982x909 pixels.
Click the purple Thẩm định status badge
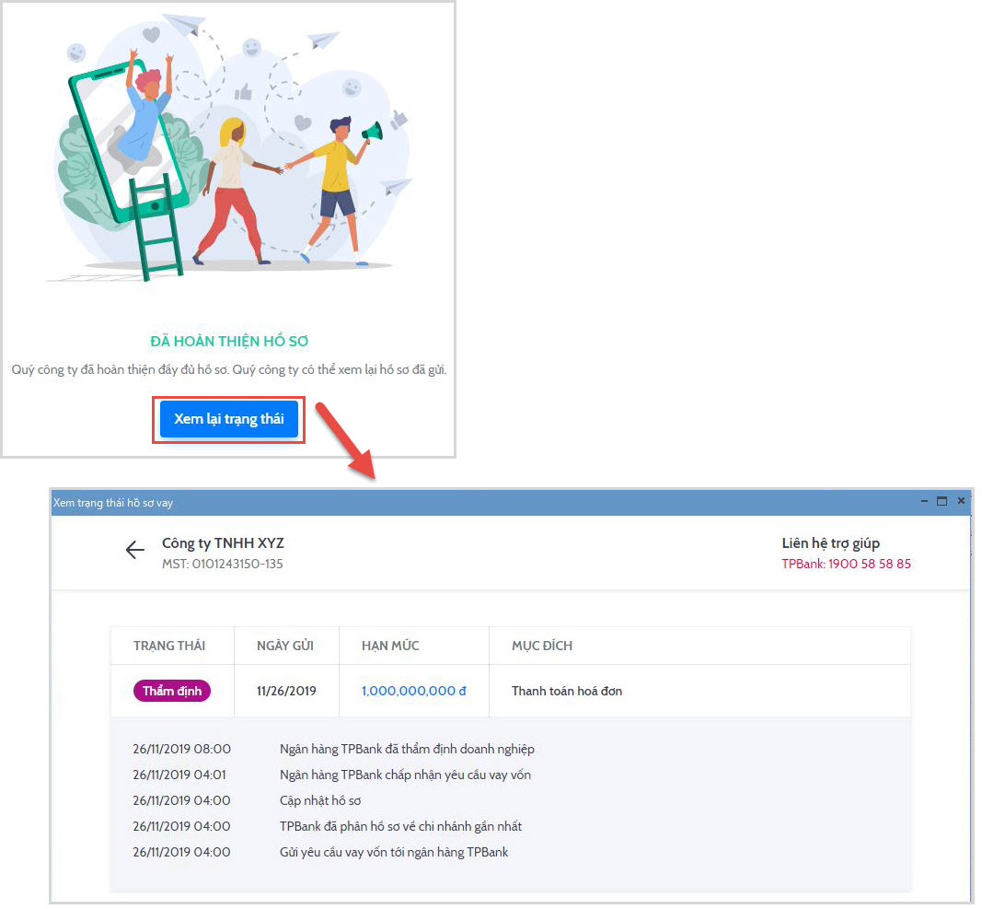coord(172,691)
